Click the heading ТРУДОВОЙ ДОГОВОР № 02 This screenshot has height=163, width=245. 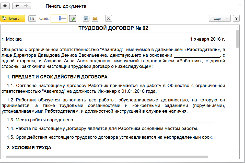tap(113, 28)
